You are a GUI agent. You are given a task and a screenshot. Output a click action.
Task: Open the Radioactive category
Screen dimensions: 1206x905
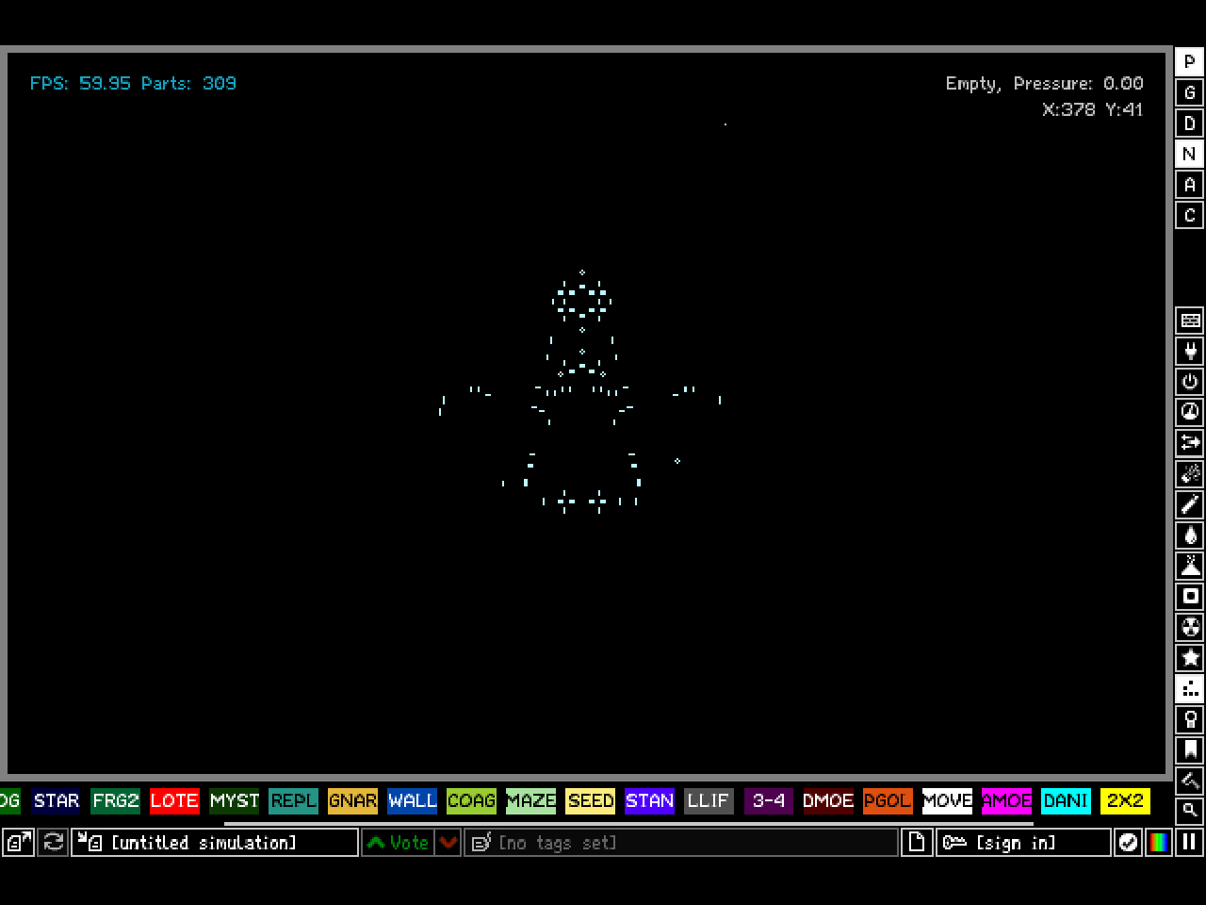(x=1190, y=627)
